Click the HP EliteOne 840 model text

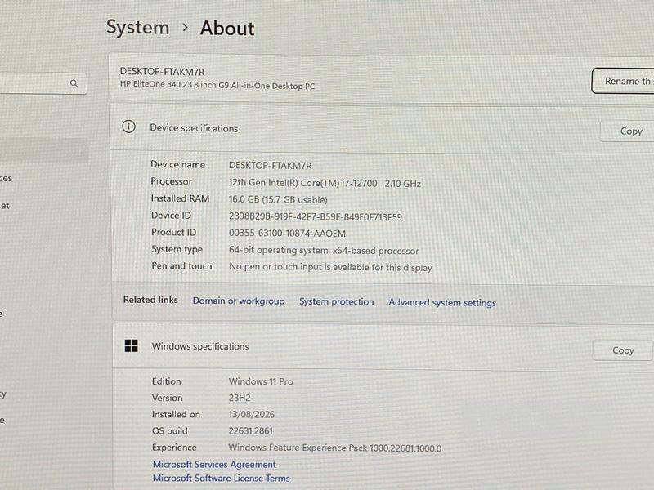tap(217, 85)
